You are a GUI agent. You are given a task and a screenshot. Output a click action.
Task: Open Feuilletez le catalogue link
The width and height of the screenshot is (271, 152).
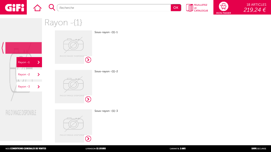click(201, 8)
